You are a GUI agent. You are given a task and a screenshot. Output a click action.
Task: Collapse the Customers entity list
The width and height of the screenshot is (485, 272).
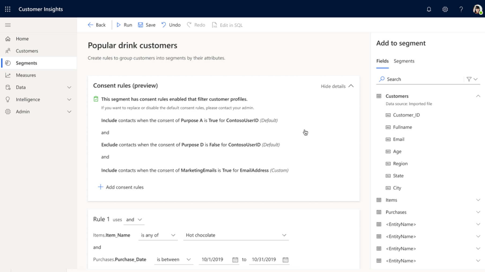point(478,96)
